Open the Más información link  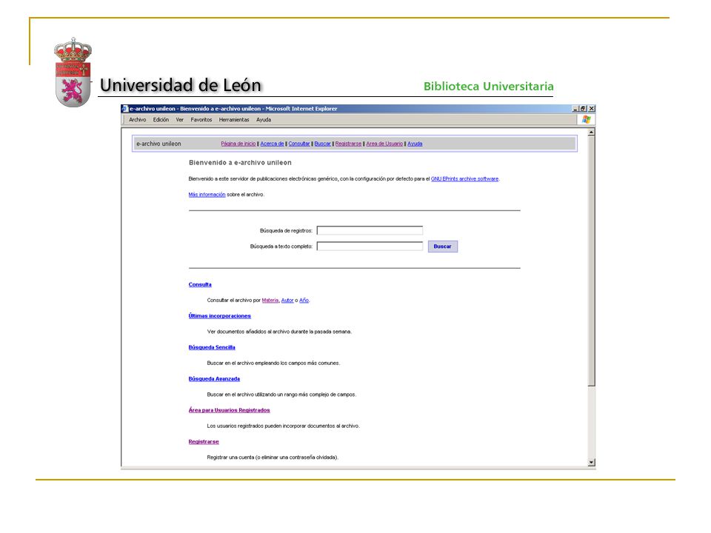point(207,195)
